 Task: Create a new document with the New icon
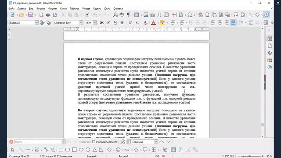13,14
